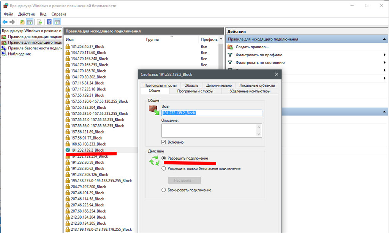Viewport: 389px width, 233px height.
Task: Click firewall app icon in title bar
Action: tap(5, 5)
